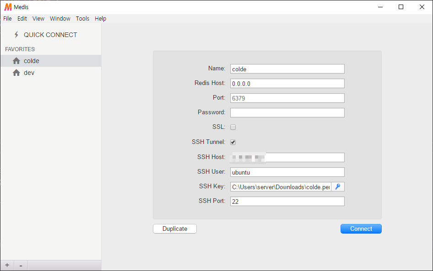The image size is (433, 271).
Task: Enable the SSL checkbox
Action: pos(233,127)
